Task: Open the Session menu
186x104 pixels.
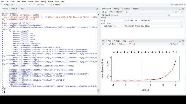Action: click(x=31, y=1)
